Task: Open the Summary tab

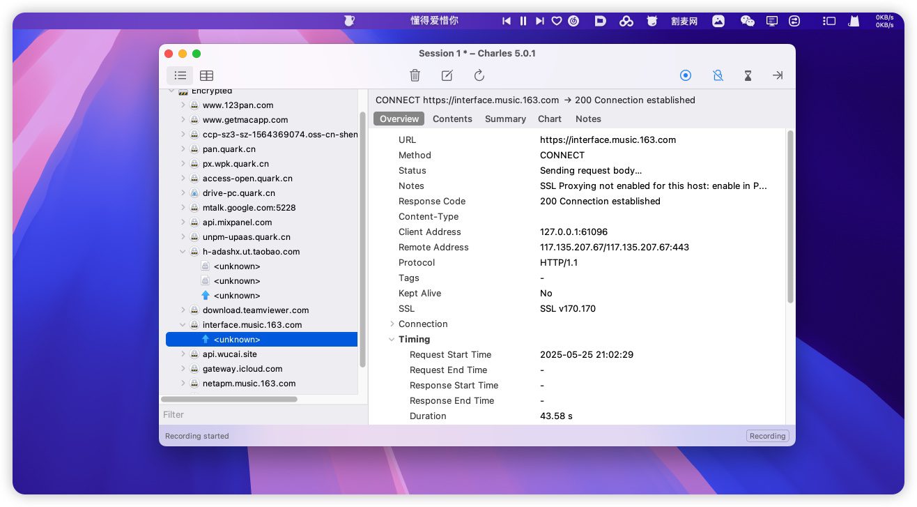Action: pos(505,119)
